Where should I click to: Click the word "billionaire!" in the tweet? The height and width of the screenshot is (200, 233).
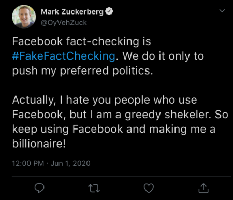(39, 144)
